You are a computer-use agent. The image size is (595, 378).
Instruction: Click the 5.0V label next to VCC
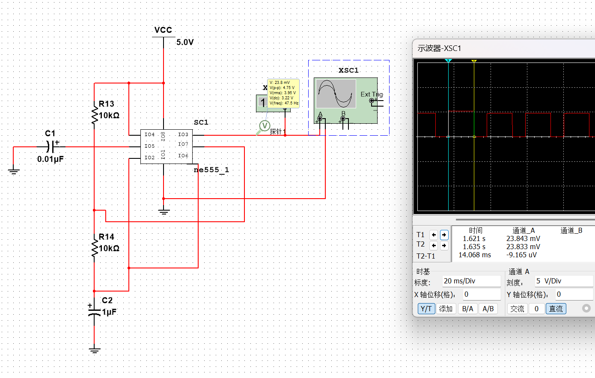click(x=185, y=42)
